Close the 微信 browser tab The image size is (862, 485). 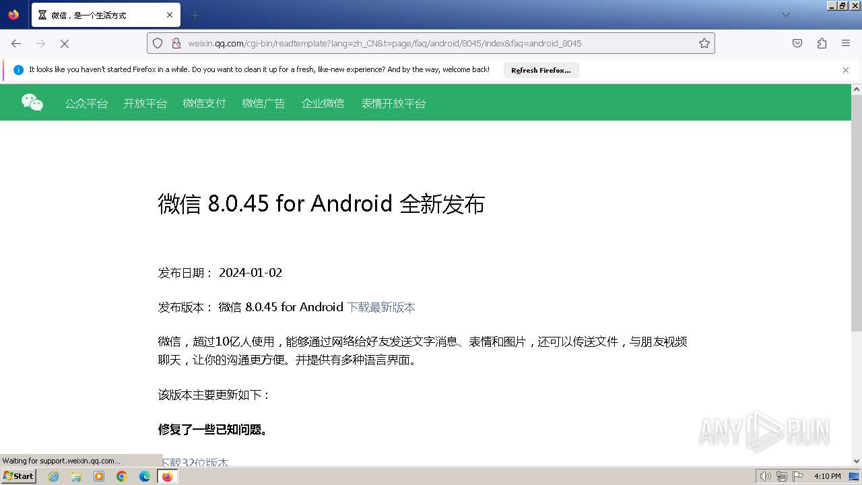[170, 15]
